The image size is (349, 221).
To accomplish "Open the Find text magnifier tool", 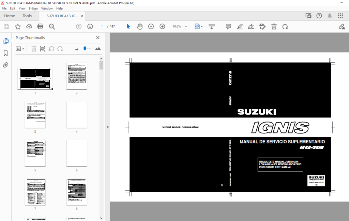I will 52,26.
